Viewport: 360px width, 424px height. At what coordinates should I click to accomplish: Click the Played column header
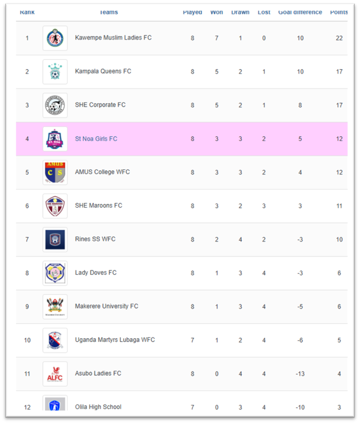192,12
